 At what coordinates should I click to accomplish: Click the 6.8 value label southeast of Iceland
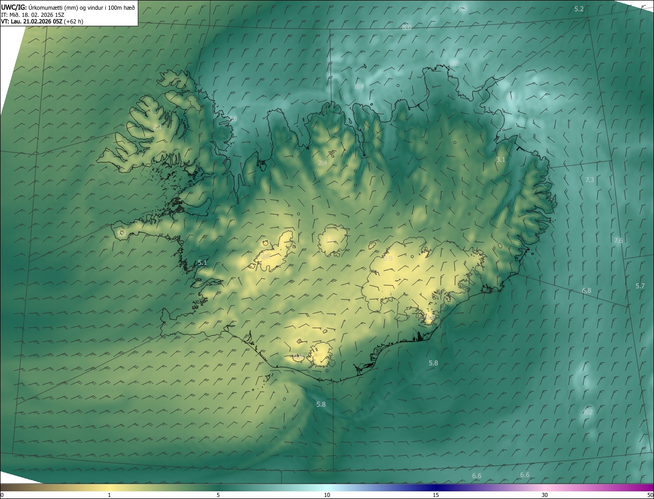587,290
